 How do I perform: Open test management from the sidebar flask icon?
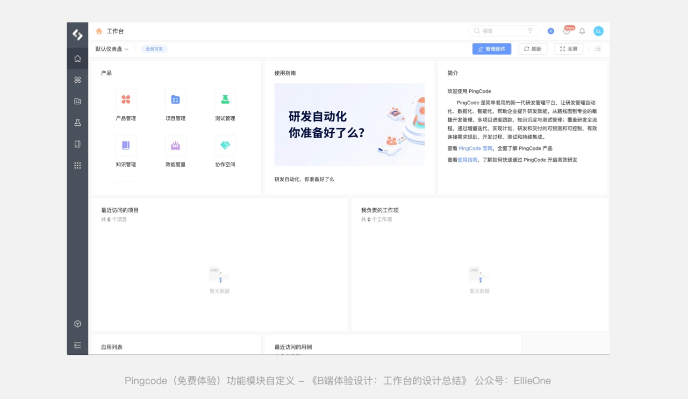click(x=77, y=123)
